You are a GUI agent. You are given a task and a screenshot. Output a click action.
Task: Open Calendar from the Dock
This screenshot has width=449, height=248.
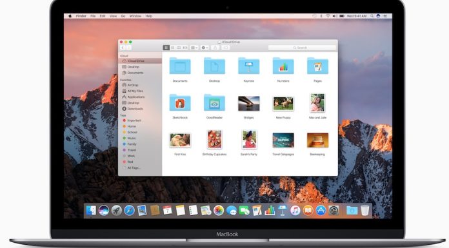[168, 211]
